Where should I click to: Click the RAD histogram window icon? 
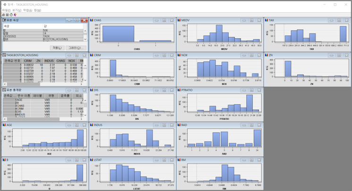click(x=179, y=125)
